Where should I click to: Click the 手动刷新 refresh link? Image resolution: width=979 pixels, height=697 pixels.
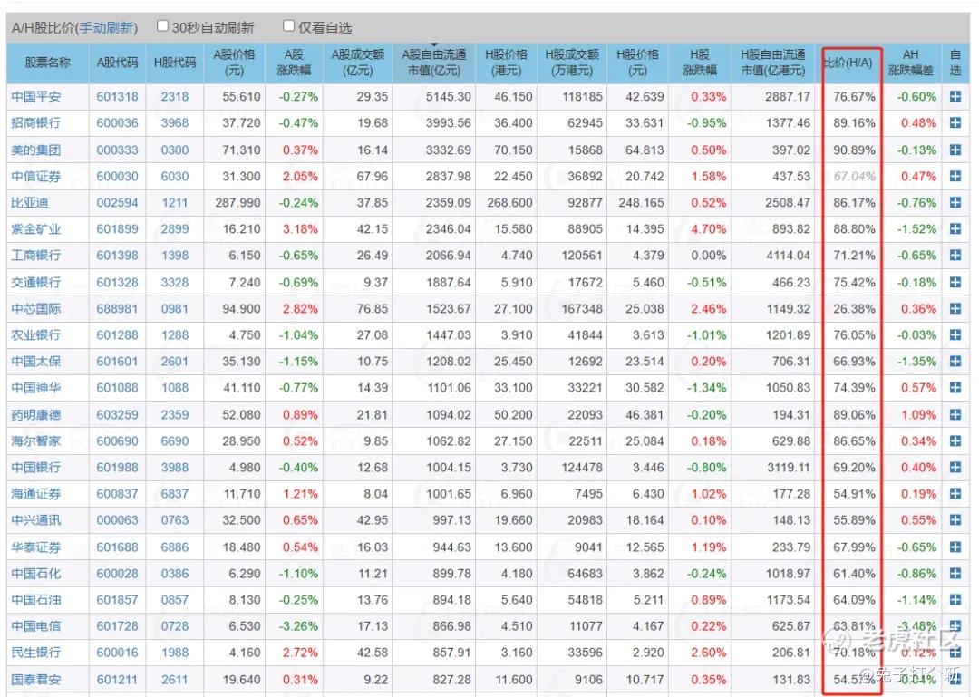pyautogui.click(x=107, y=27)
